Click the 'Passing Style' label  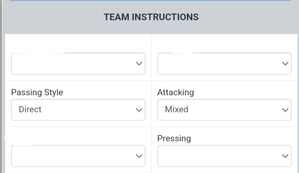coord(37,92)
